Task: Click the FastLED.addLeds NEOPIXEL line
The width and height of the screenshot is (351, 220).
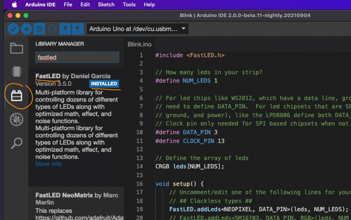Action: (259, 210)
